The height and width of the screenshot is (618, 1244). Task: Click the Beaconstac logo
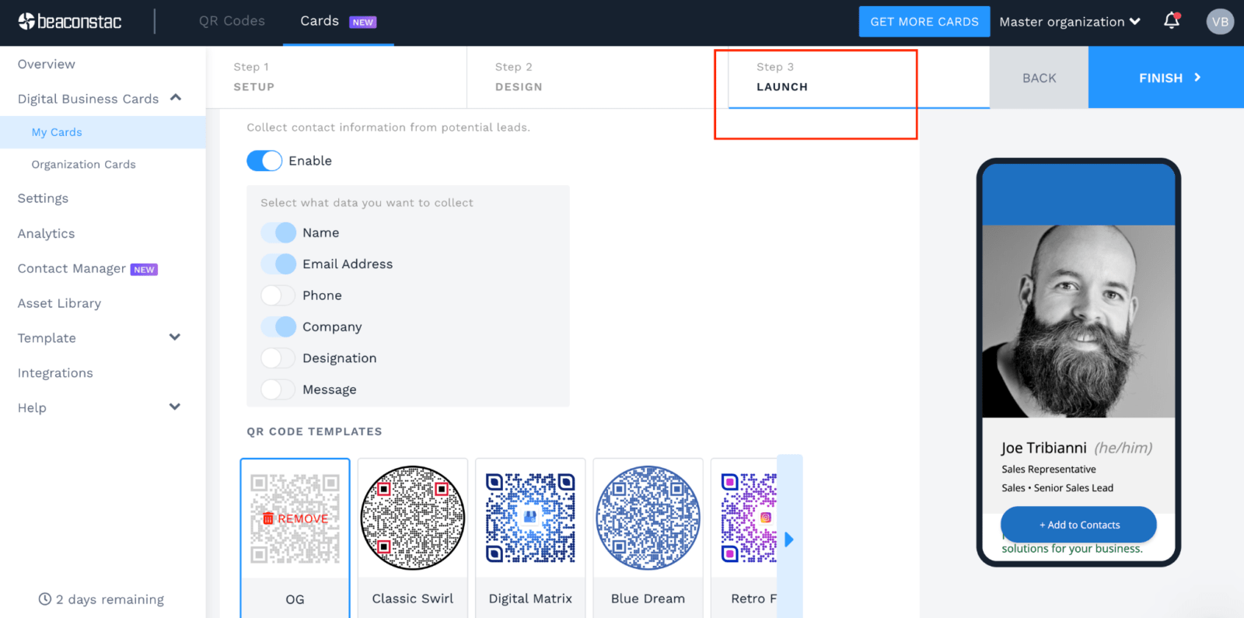coord(70,22)
